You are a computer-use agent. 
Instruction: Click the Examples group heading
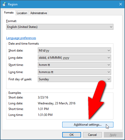(15, 93)
